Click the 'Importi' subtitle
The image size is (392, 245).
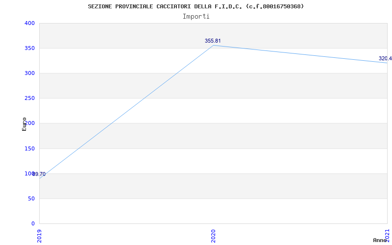coord(196,17)
